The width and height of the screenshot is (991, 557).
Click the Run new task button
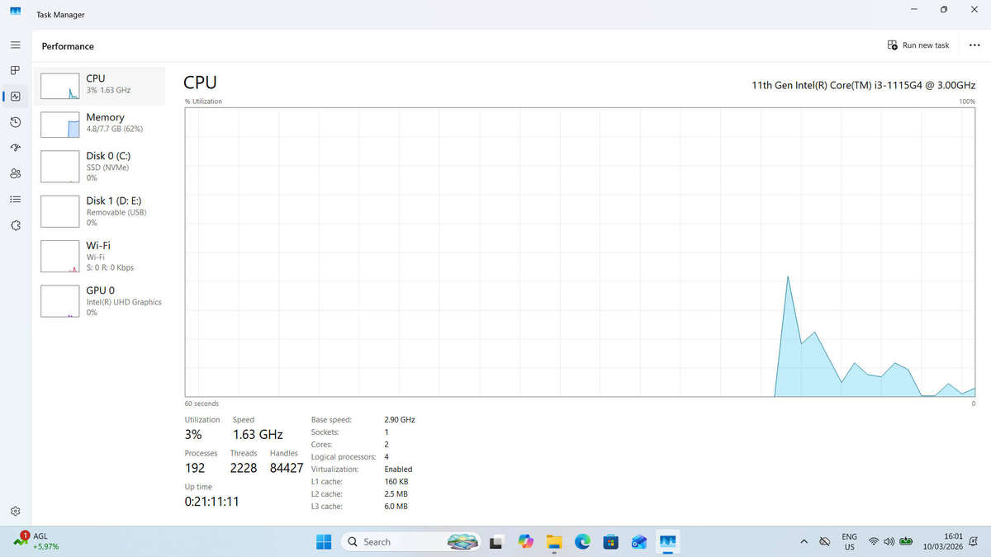pyautogui.click(x=918, y=45)
